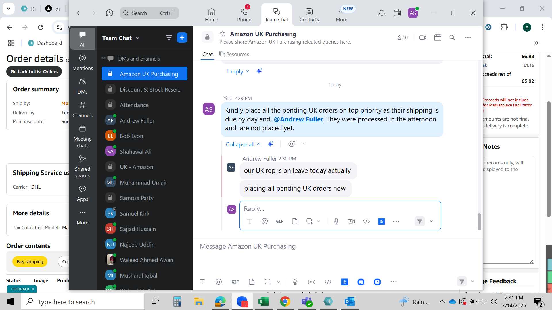Open the Attendance channel

pos(145,105)
